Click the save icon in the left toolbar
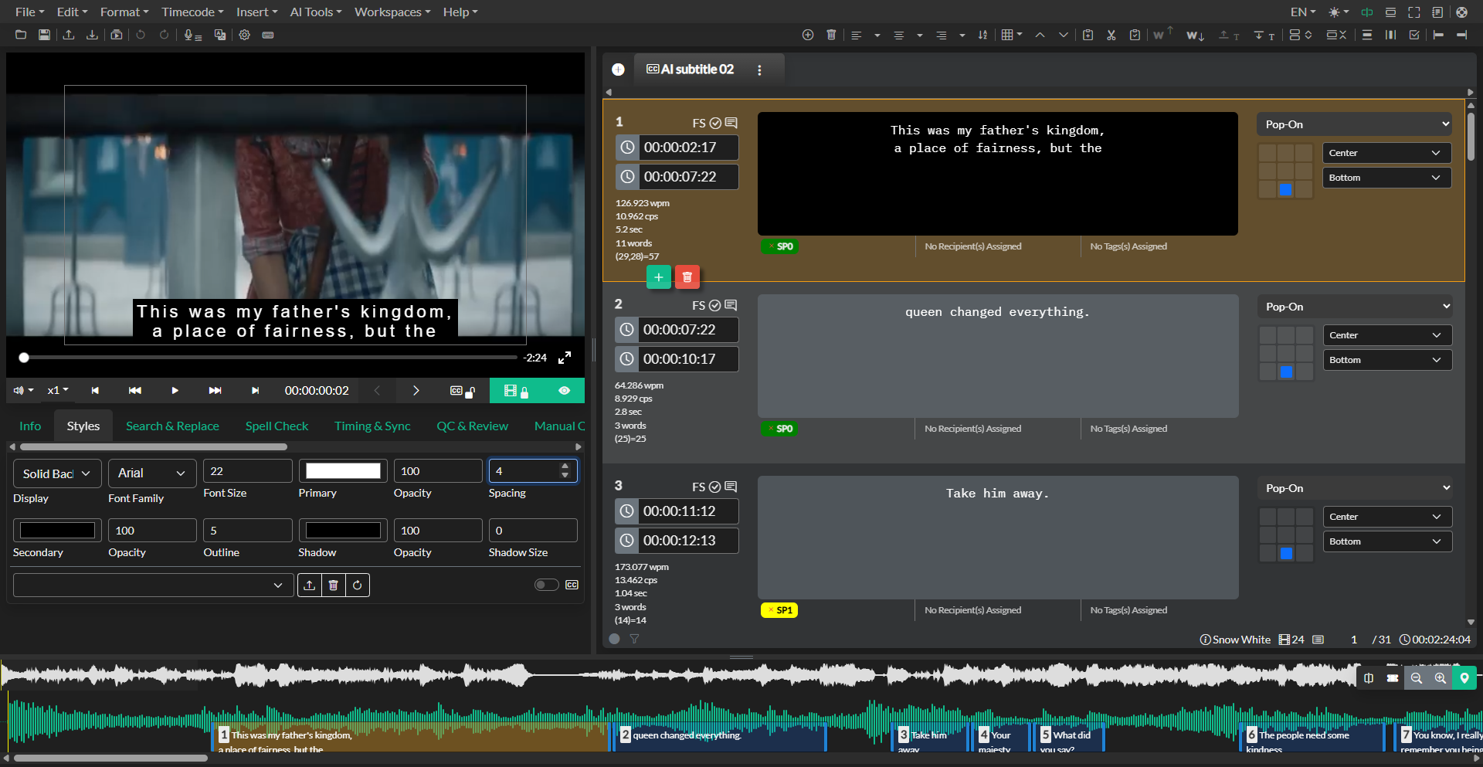 44,35
